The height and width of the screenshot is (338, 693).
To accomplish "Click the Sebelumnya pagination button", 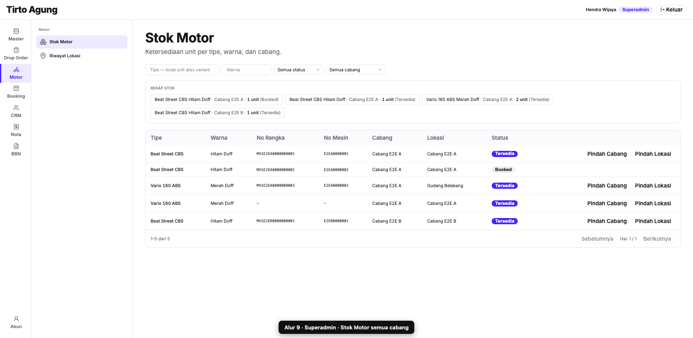I will pyautogui.click(x=597, y=239).
